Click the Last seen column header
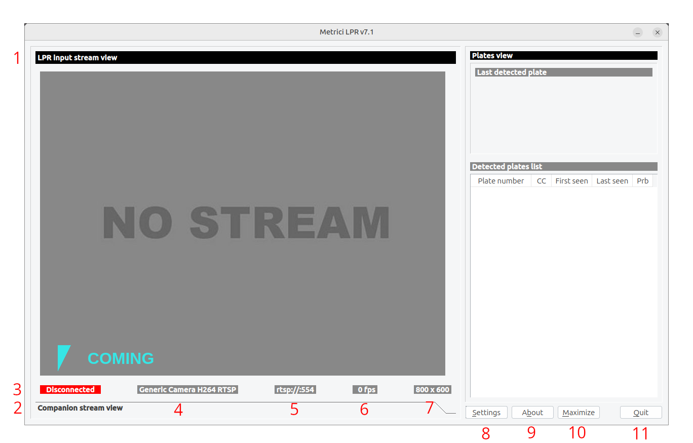Image resolution: width=693 pixels, height=443 pixels. (x=612, y=181)
